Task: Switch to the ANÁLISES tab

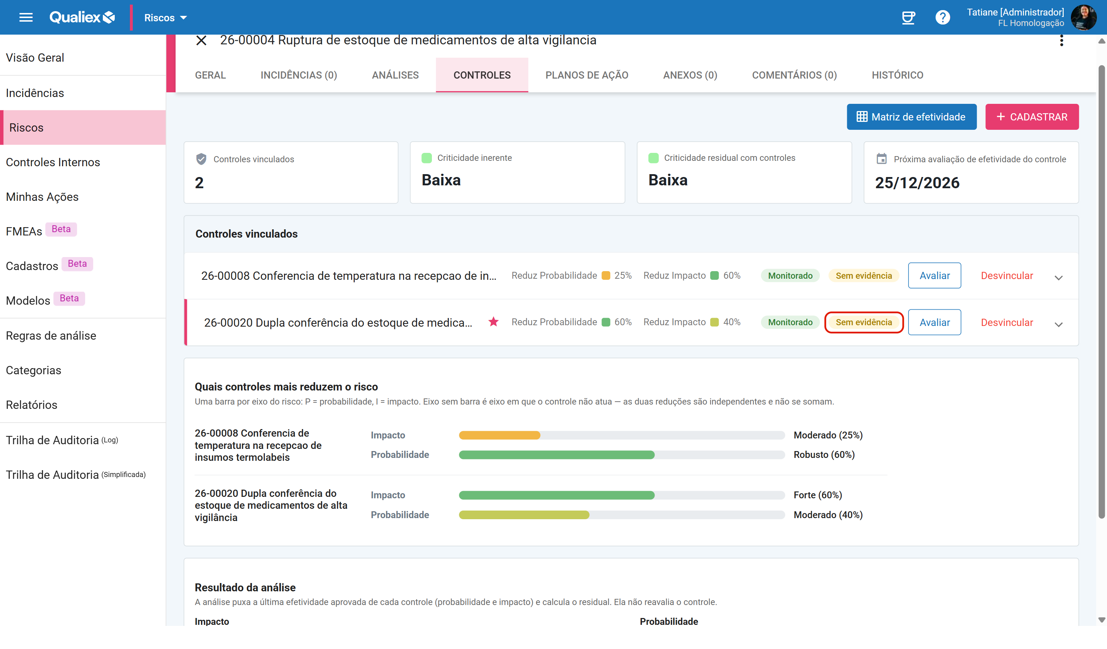Action: click(x=395, y=75)
